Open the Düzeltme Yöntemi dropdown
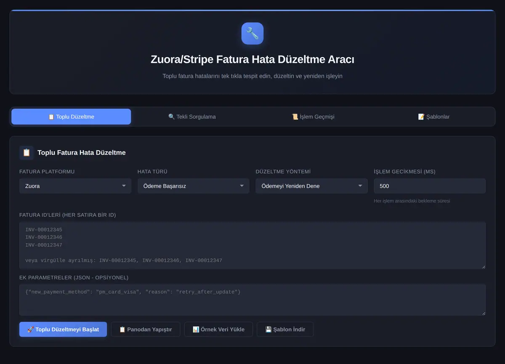 [x=311, y=186]
